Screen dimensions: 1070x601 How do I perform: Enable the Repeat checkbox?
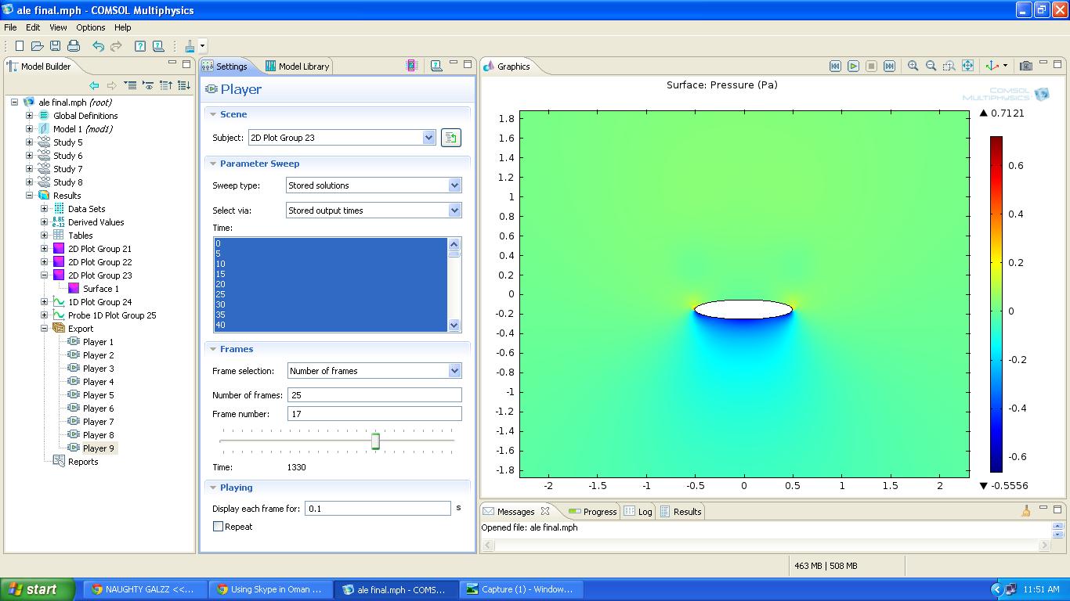[219, 527]
